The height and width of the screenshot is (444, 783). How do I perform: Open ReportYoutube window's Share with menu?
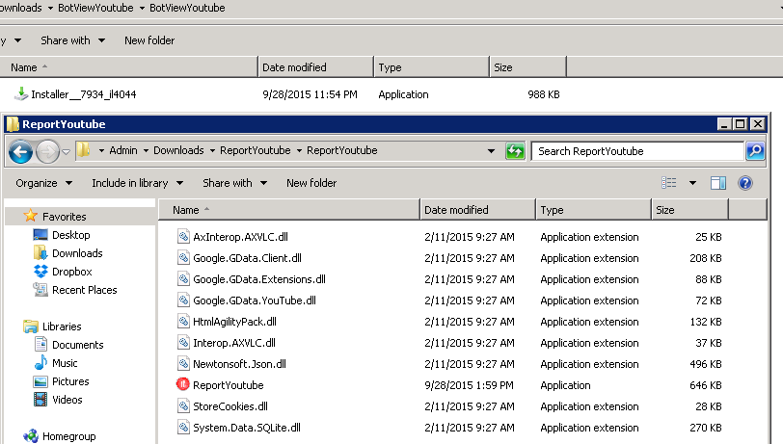pyautogui.click(x=233, y=183)
